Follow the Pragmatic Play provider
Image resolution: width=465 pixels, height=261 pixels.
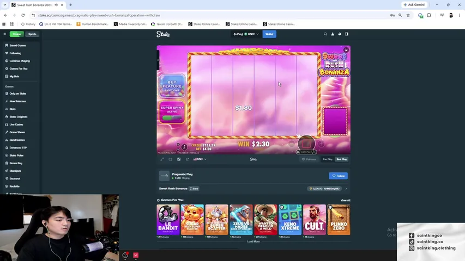(338, 176)
